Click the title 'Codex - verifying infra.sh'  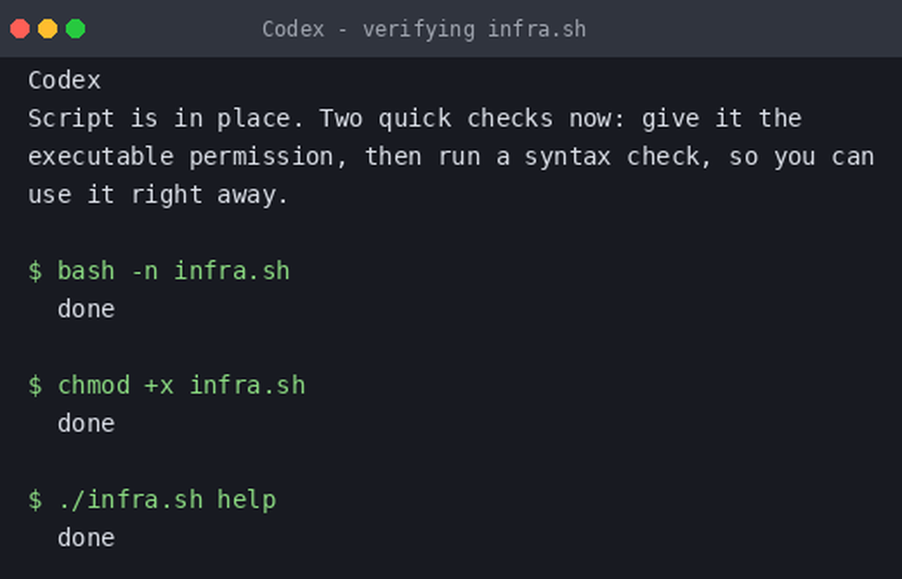tap(424, 29)
